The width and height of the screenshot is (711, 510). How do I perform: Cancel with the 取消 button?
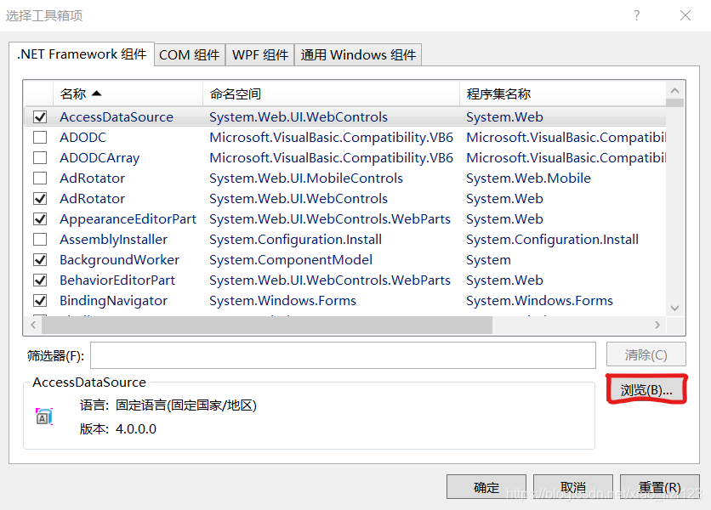tap(573, 487)
